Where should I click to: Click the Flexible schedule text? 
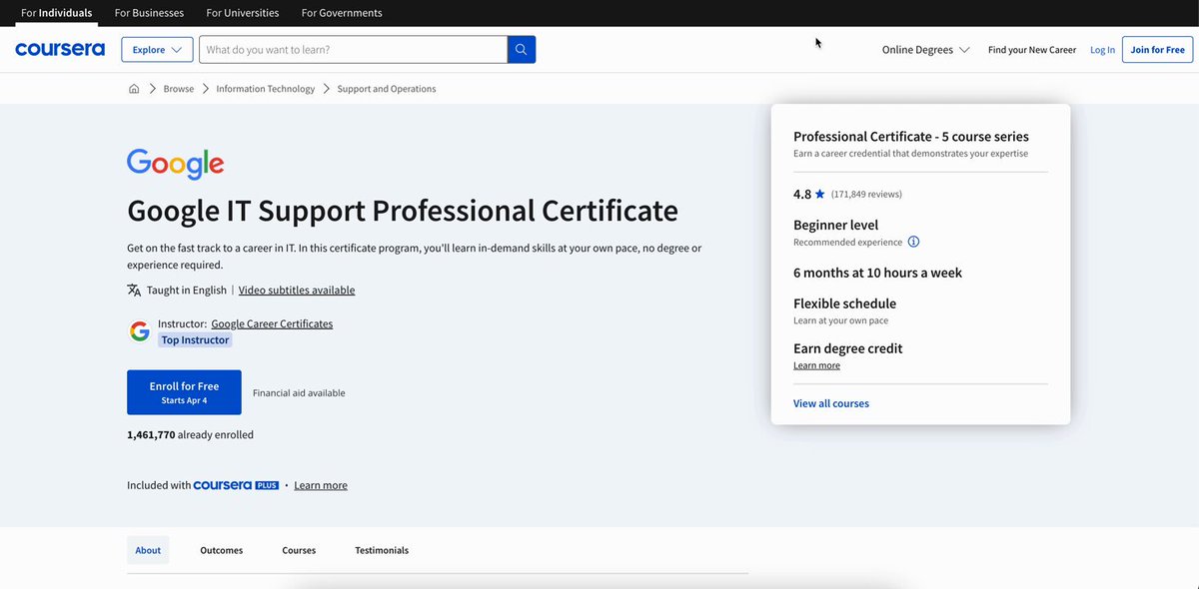click(844, 303)
